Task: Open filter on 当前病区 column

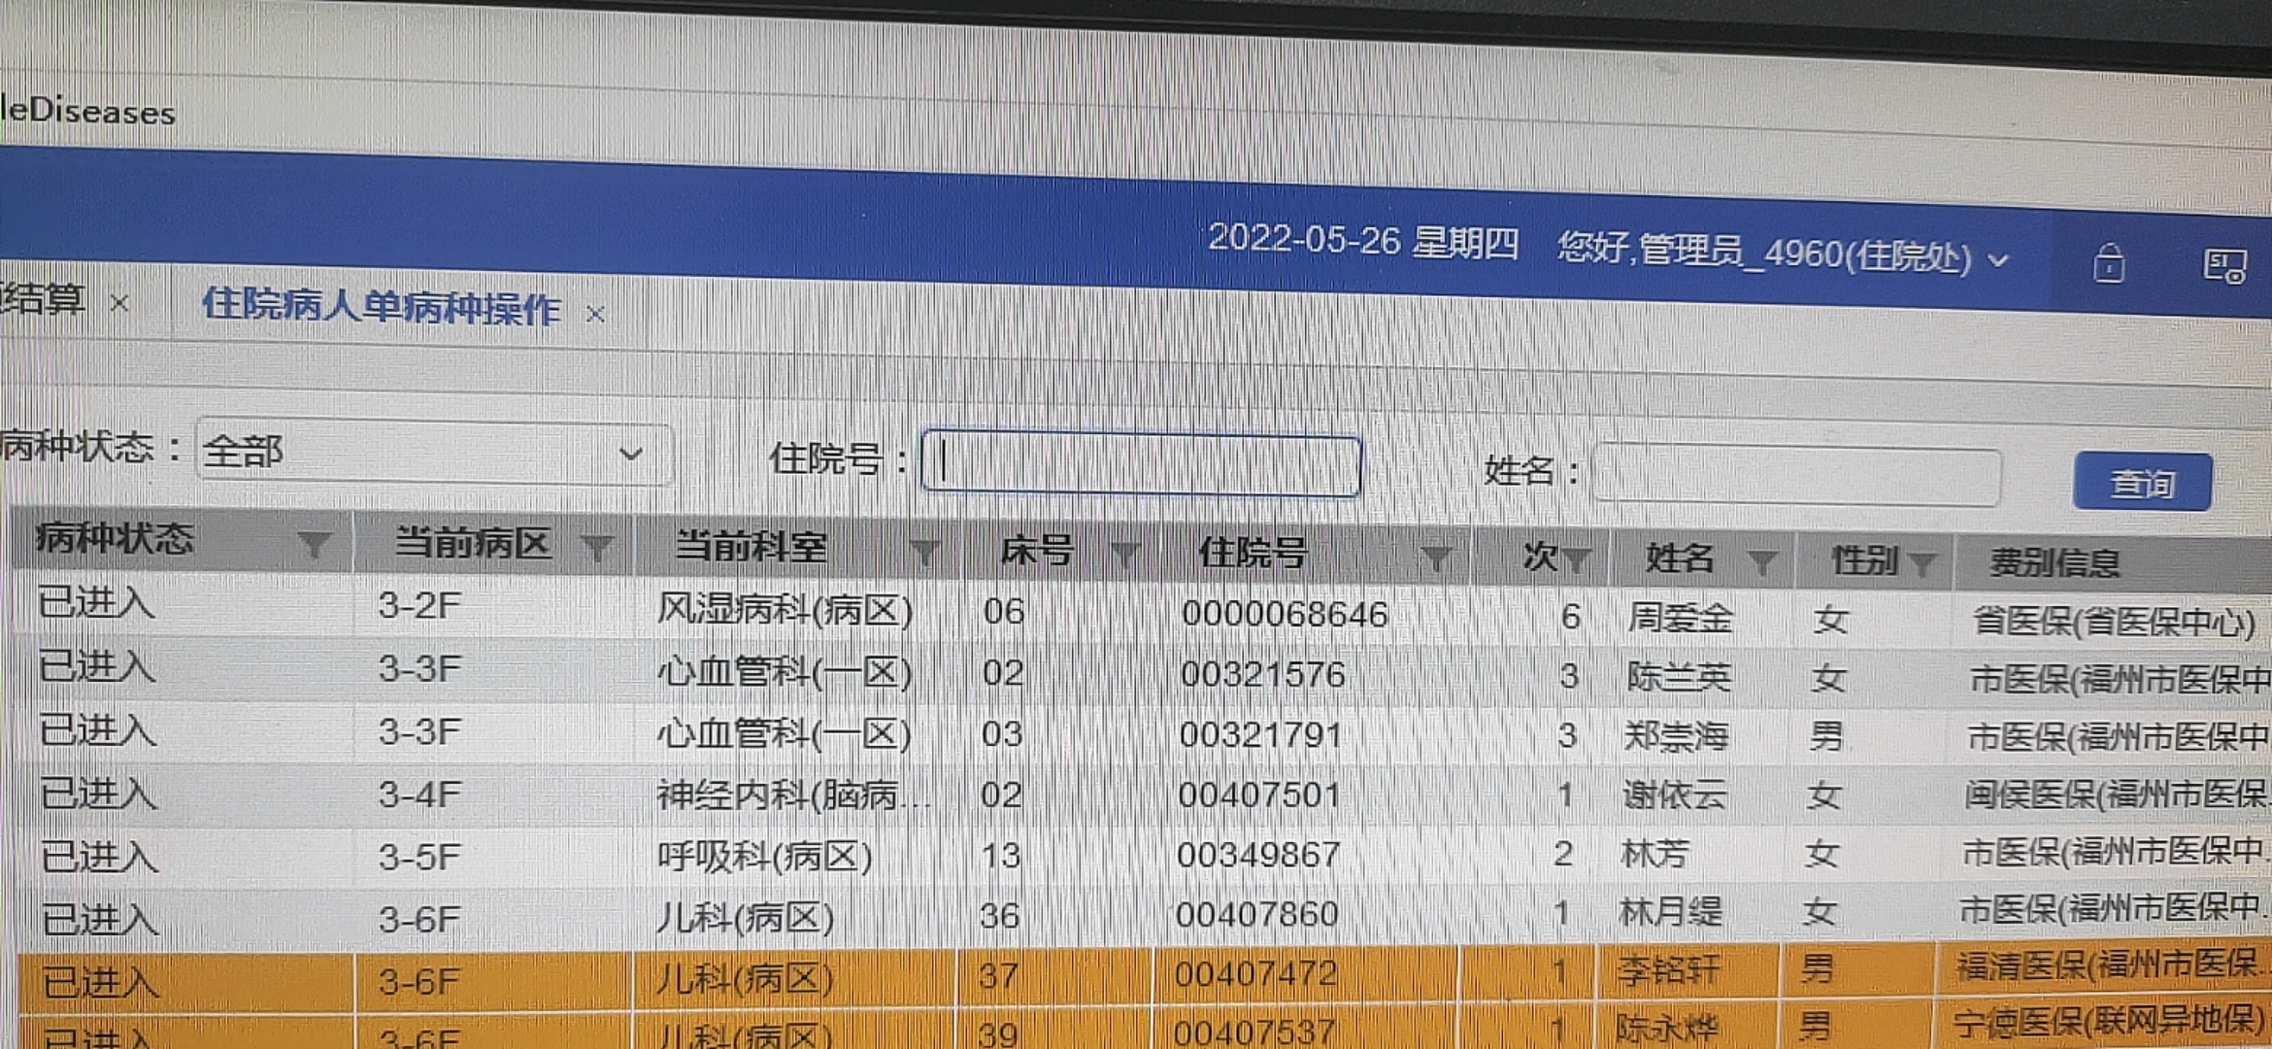Action: pos(597,549)
